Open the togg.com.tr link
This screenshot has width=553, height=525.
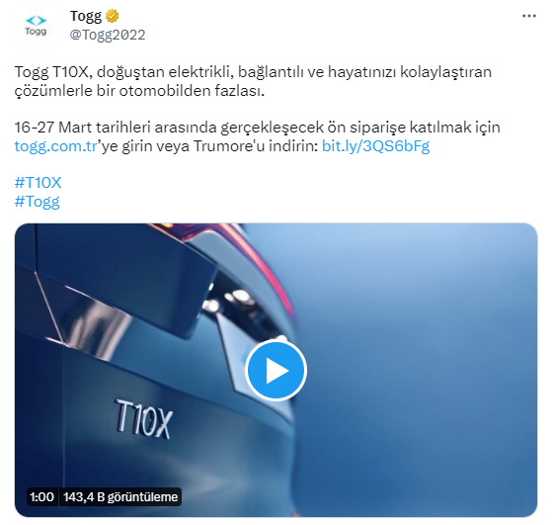[x=55, y=146]
